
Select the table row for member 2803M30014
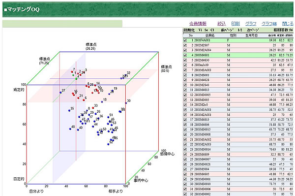point(238,149)
